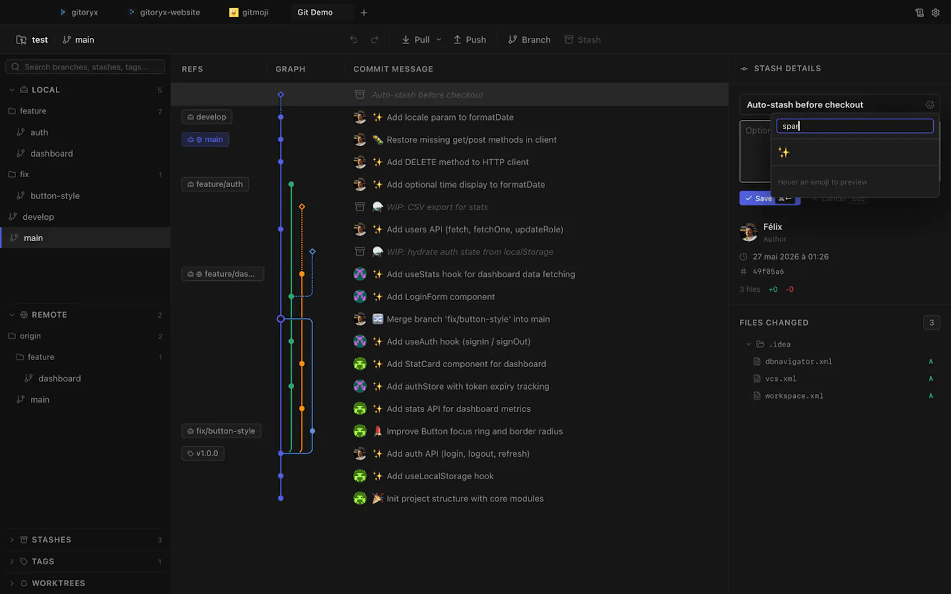Click bug emoji on Restore missing methods commit

click(x=377, y=140)
